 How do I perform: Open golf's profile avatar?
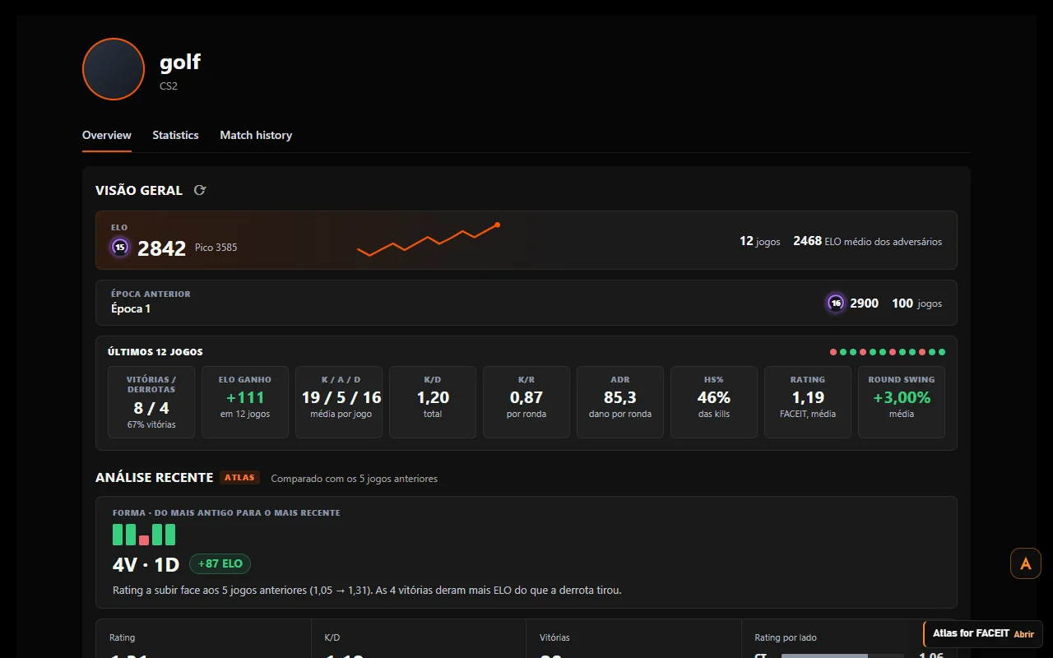(114, 69)
